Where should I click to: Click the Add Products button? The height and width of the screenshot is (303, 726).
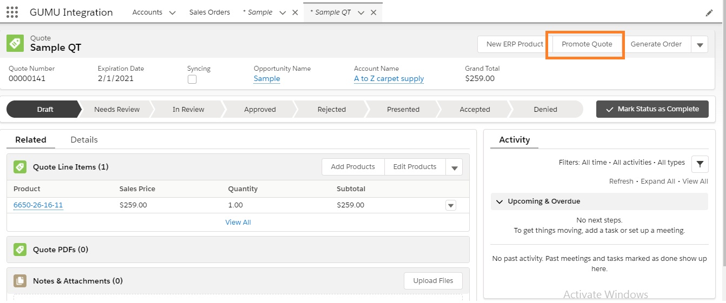pyautogui.click(x=352, y=167)
